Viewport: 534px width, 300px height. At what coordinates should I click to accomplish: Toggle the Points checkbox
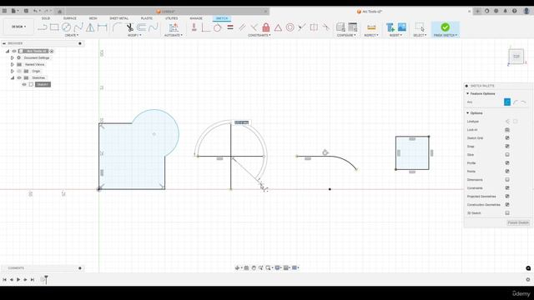point(507,172)
